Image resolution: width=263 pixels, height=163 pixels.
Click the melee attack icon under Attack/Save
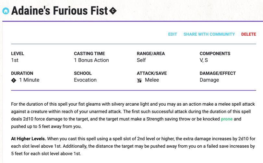[139, 80]
